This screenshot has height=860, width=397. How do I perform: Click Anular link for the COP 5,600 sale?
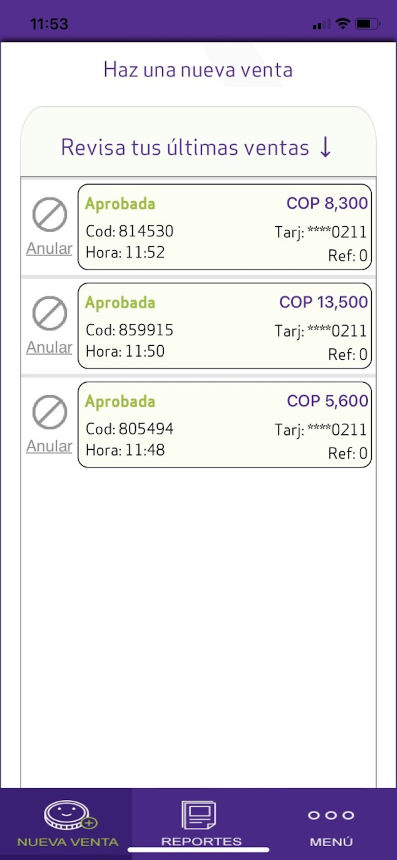49,446
